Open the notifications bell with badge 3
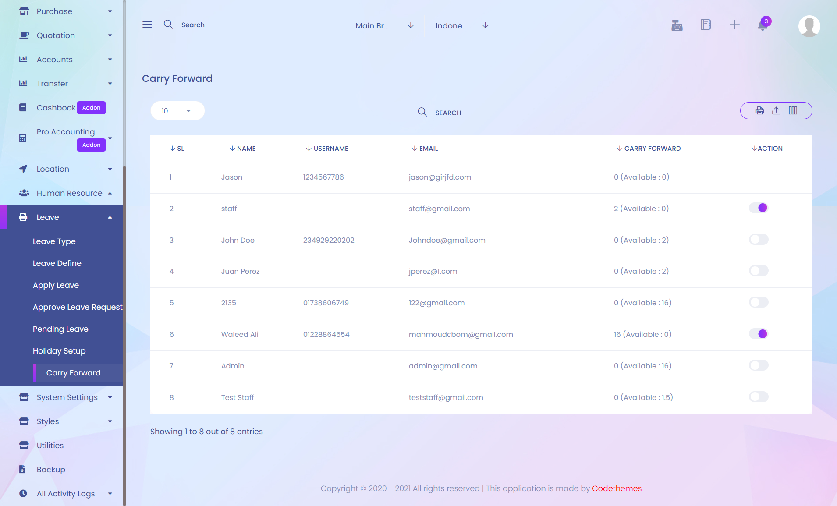 763,25
